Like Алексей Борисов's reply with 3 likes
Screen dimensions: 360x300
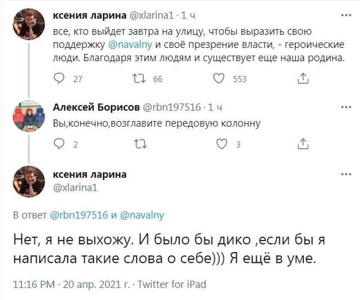pyautogui.click(x=222, y=144)
